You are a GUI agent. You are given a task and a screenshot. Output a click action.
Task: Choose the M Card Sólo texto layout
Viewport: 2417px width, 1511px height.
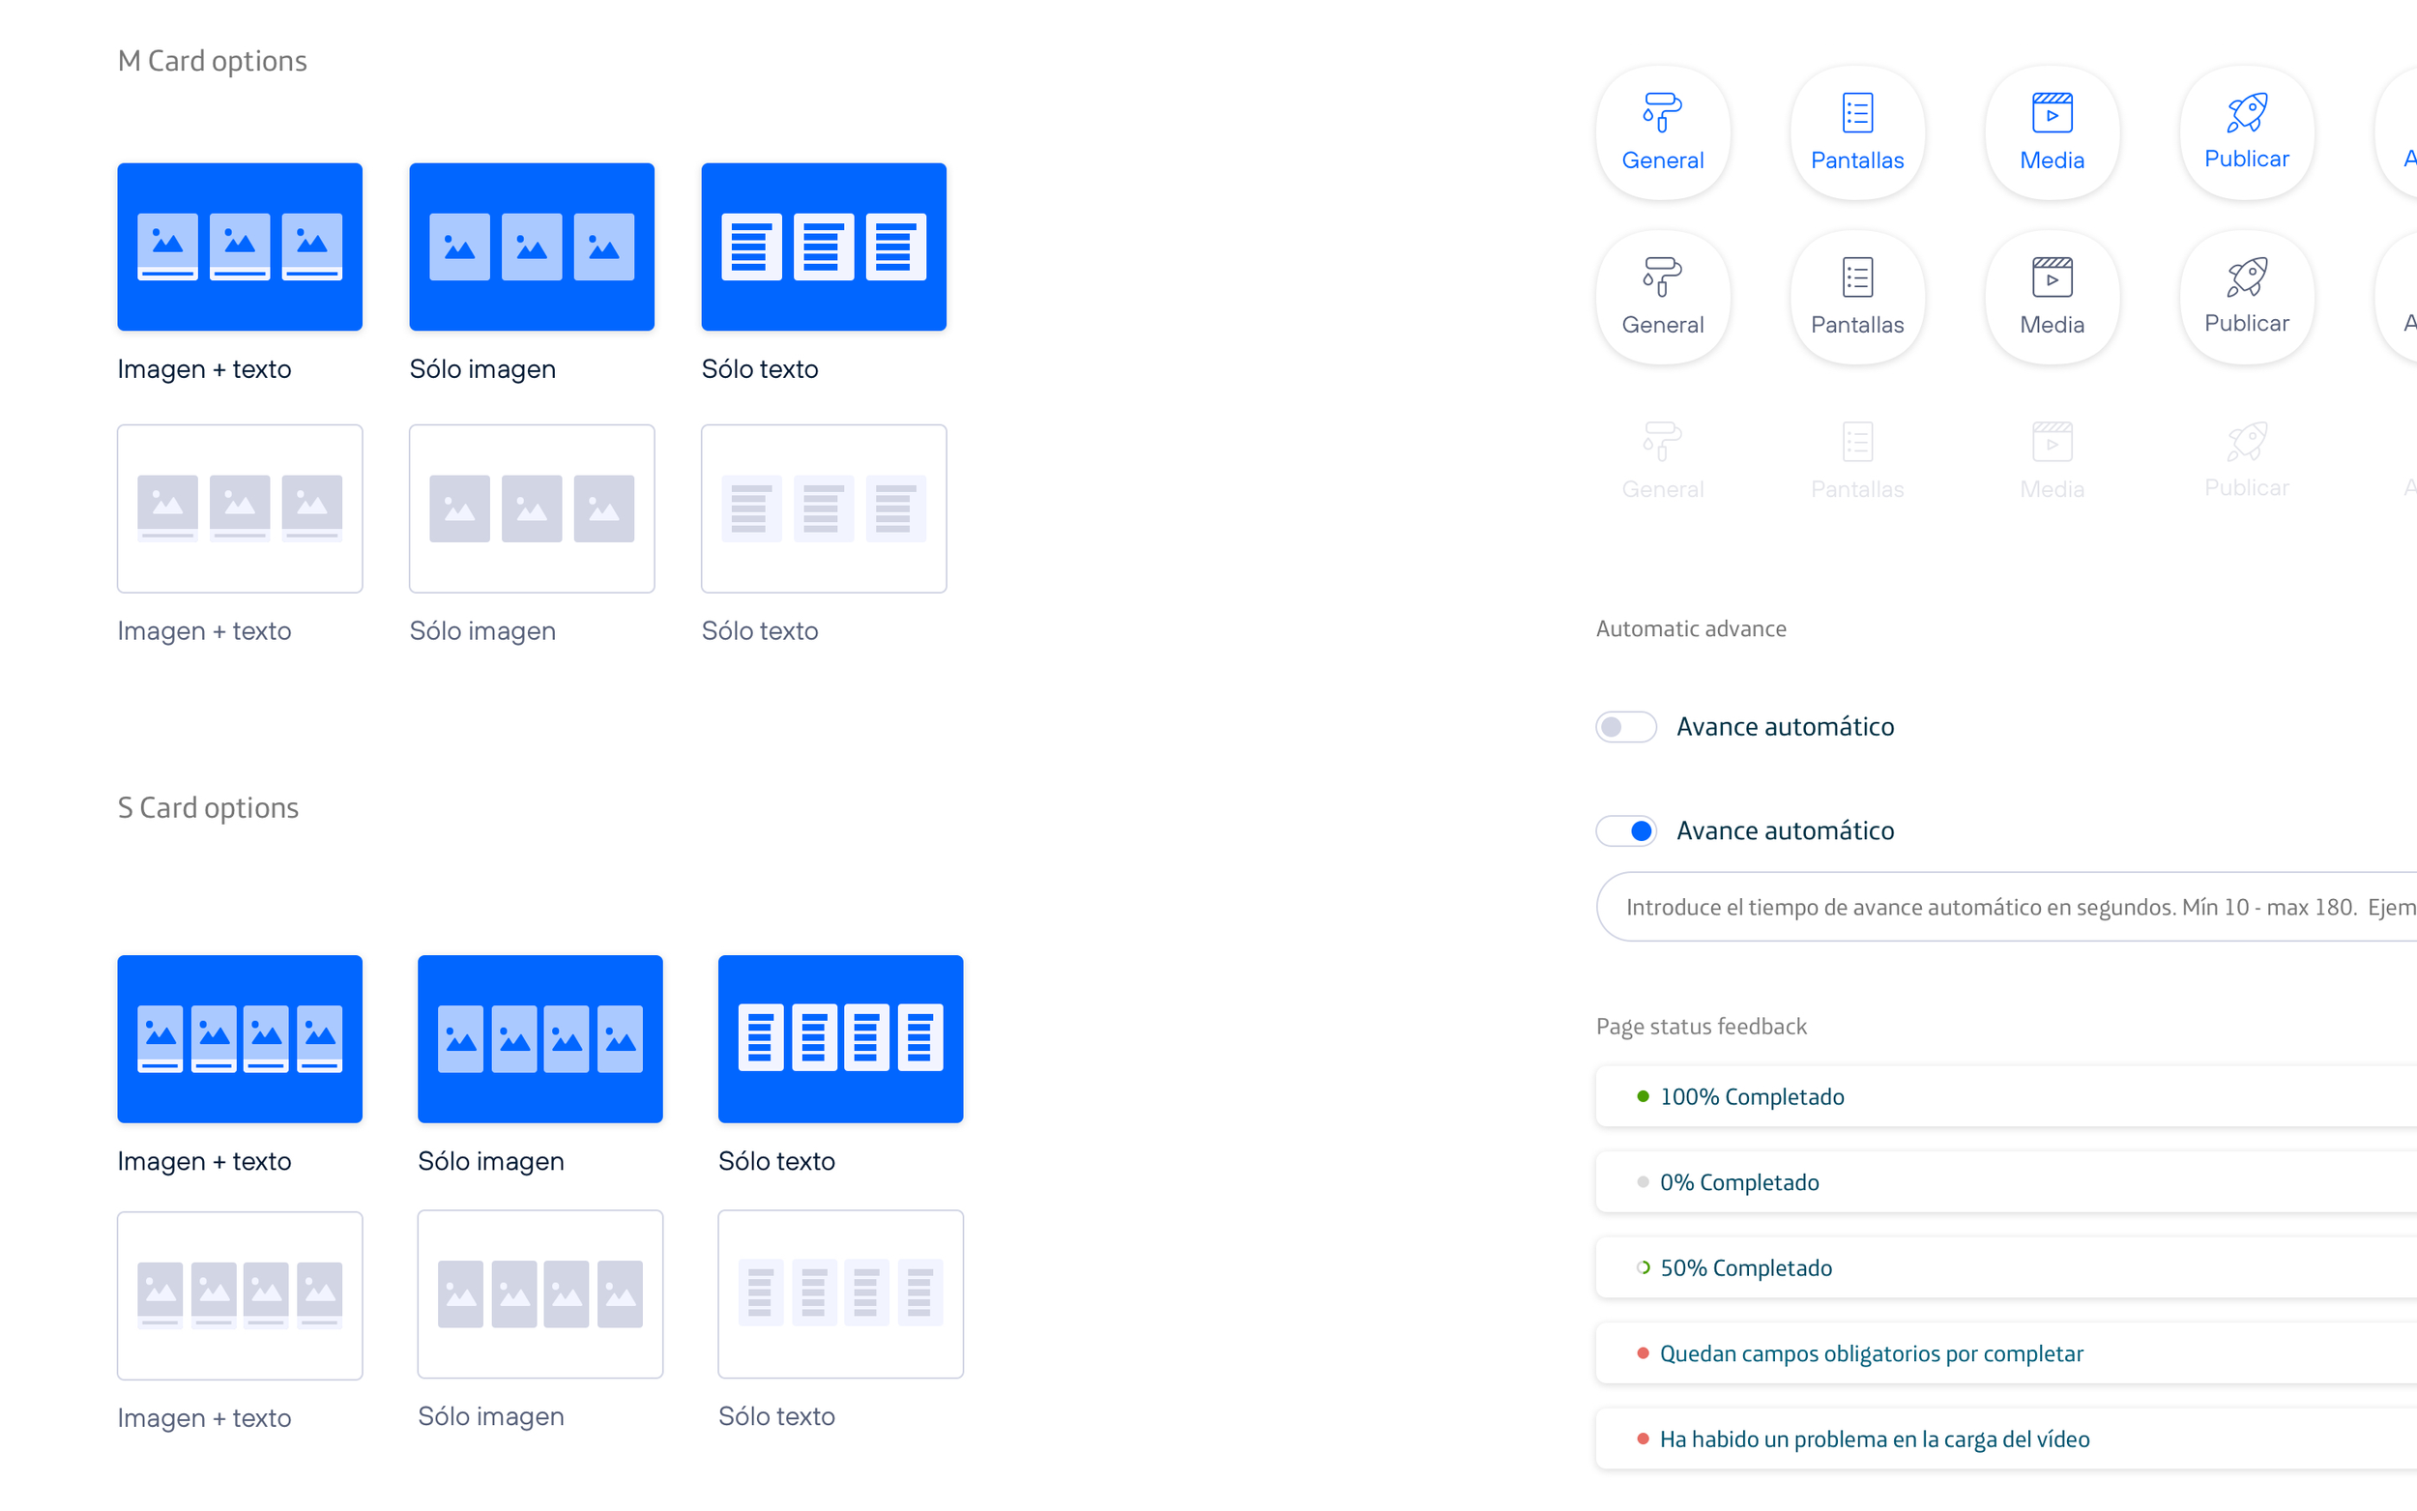point(823,246)
